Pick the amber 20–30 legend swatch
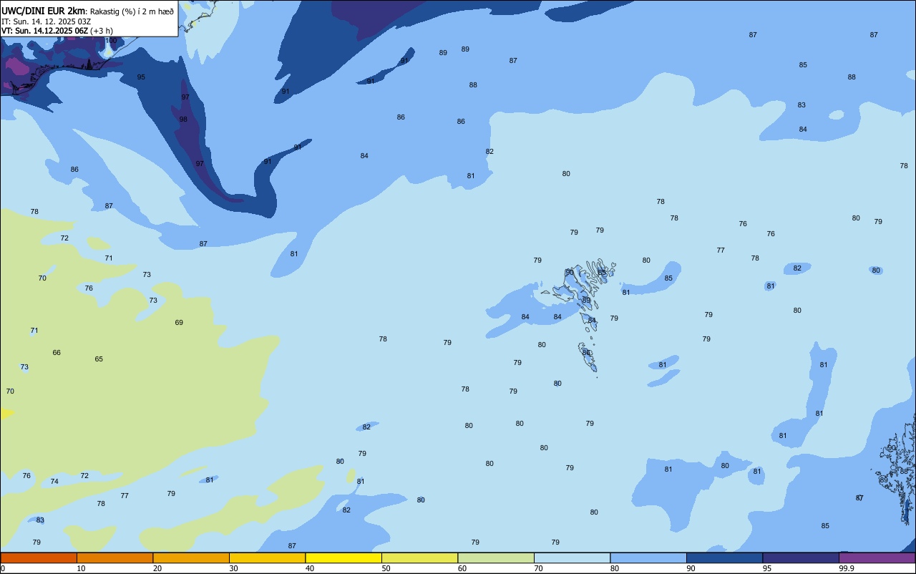Viewport: 916px width, 574px height. [191, 558]
